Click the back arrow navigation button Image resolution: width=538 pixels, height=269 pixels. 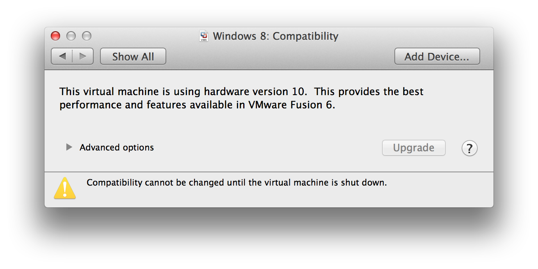coord(62,57)
